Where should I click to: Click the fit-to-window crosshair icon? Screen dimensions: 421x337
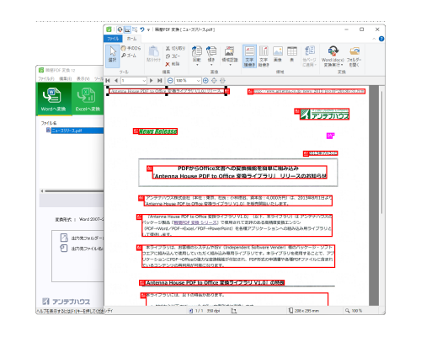click(x=214, y=81)
